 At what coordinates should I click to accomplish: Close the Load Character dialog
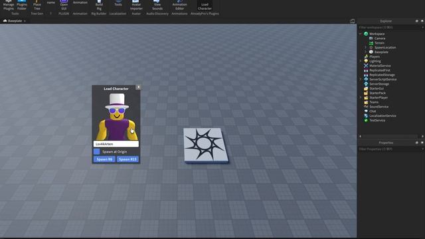(138, 87)
